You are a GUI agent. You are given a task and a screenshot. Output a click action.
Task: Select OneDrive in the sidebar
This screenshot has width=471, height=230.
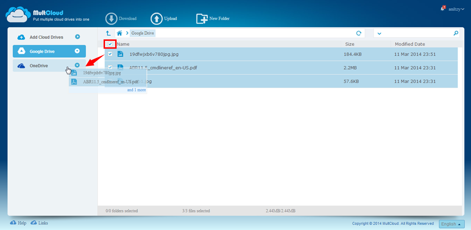(39, 66)
